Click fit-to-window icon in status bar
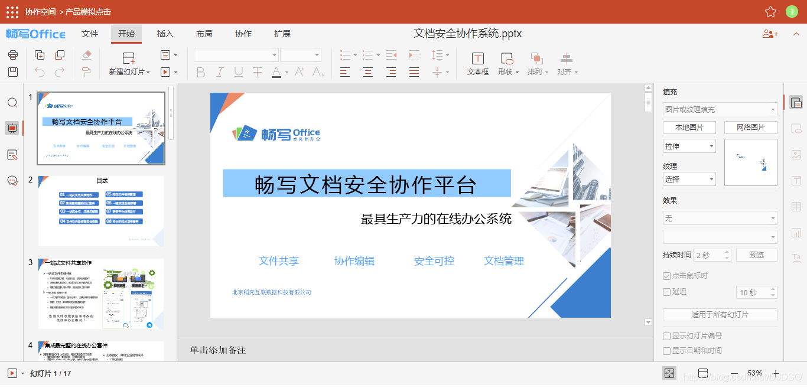This screenshot has width=807, height=388. 669,373
